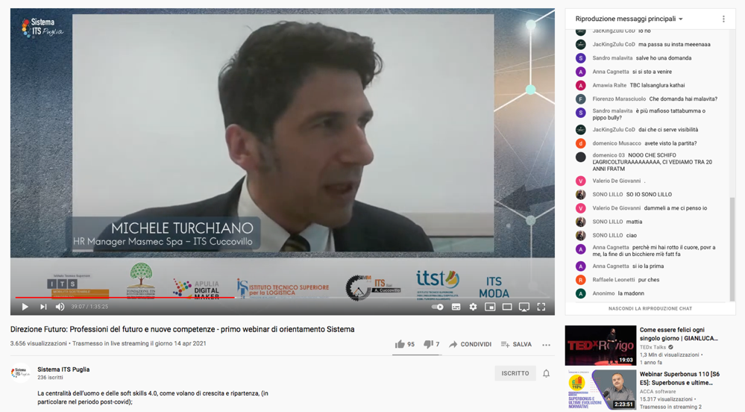
Task: Open ACCA software channel name
Action: 658,392
